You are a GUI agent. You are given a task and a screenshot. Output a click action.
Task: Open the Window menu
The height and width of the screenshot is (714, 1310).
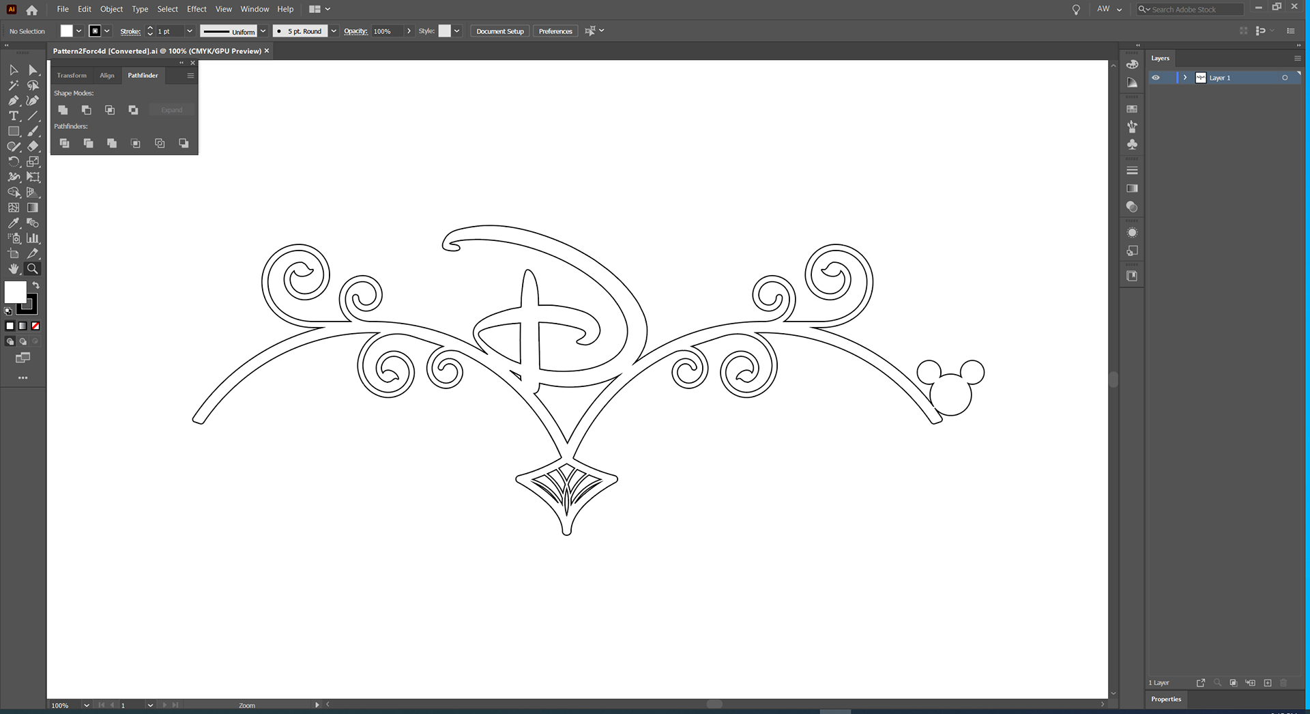click(254, 10)
